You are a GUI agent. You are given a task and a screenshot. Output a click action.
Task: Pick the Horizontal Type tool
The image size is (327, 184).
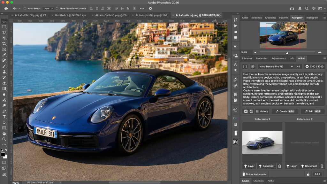[x=4, y=117]
